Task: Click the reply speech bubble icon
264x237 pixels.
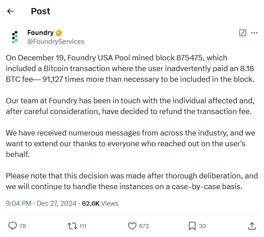Action: coord(13,226)
